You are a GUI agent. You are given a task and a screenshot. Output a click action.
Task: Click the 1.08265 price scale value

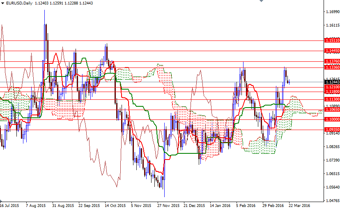[x=333, y=147]
